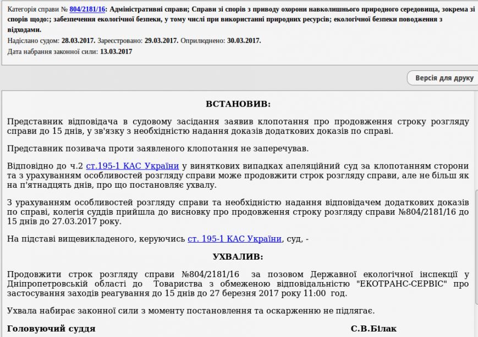Open the ст.195-1 КАС України link

(x=133, y=166)
